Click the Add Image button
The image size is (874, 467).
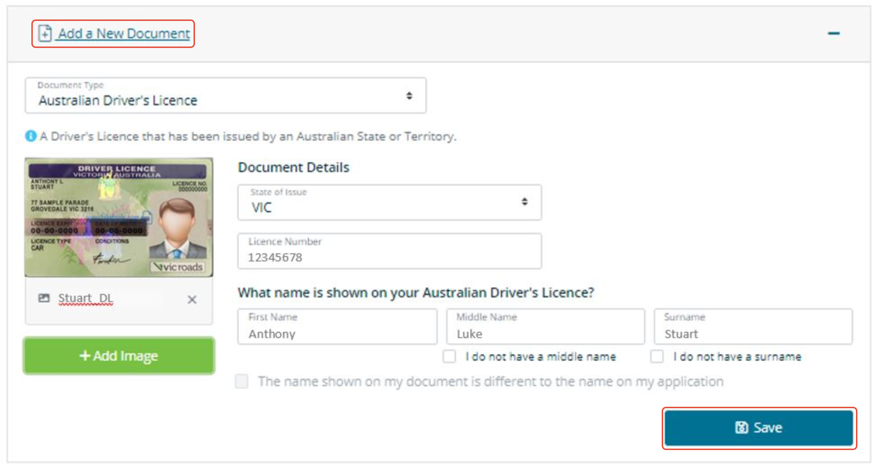coord(119,356)
